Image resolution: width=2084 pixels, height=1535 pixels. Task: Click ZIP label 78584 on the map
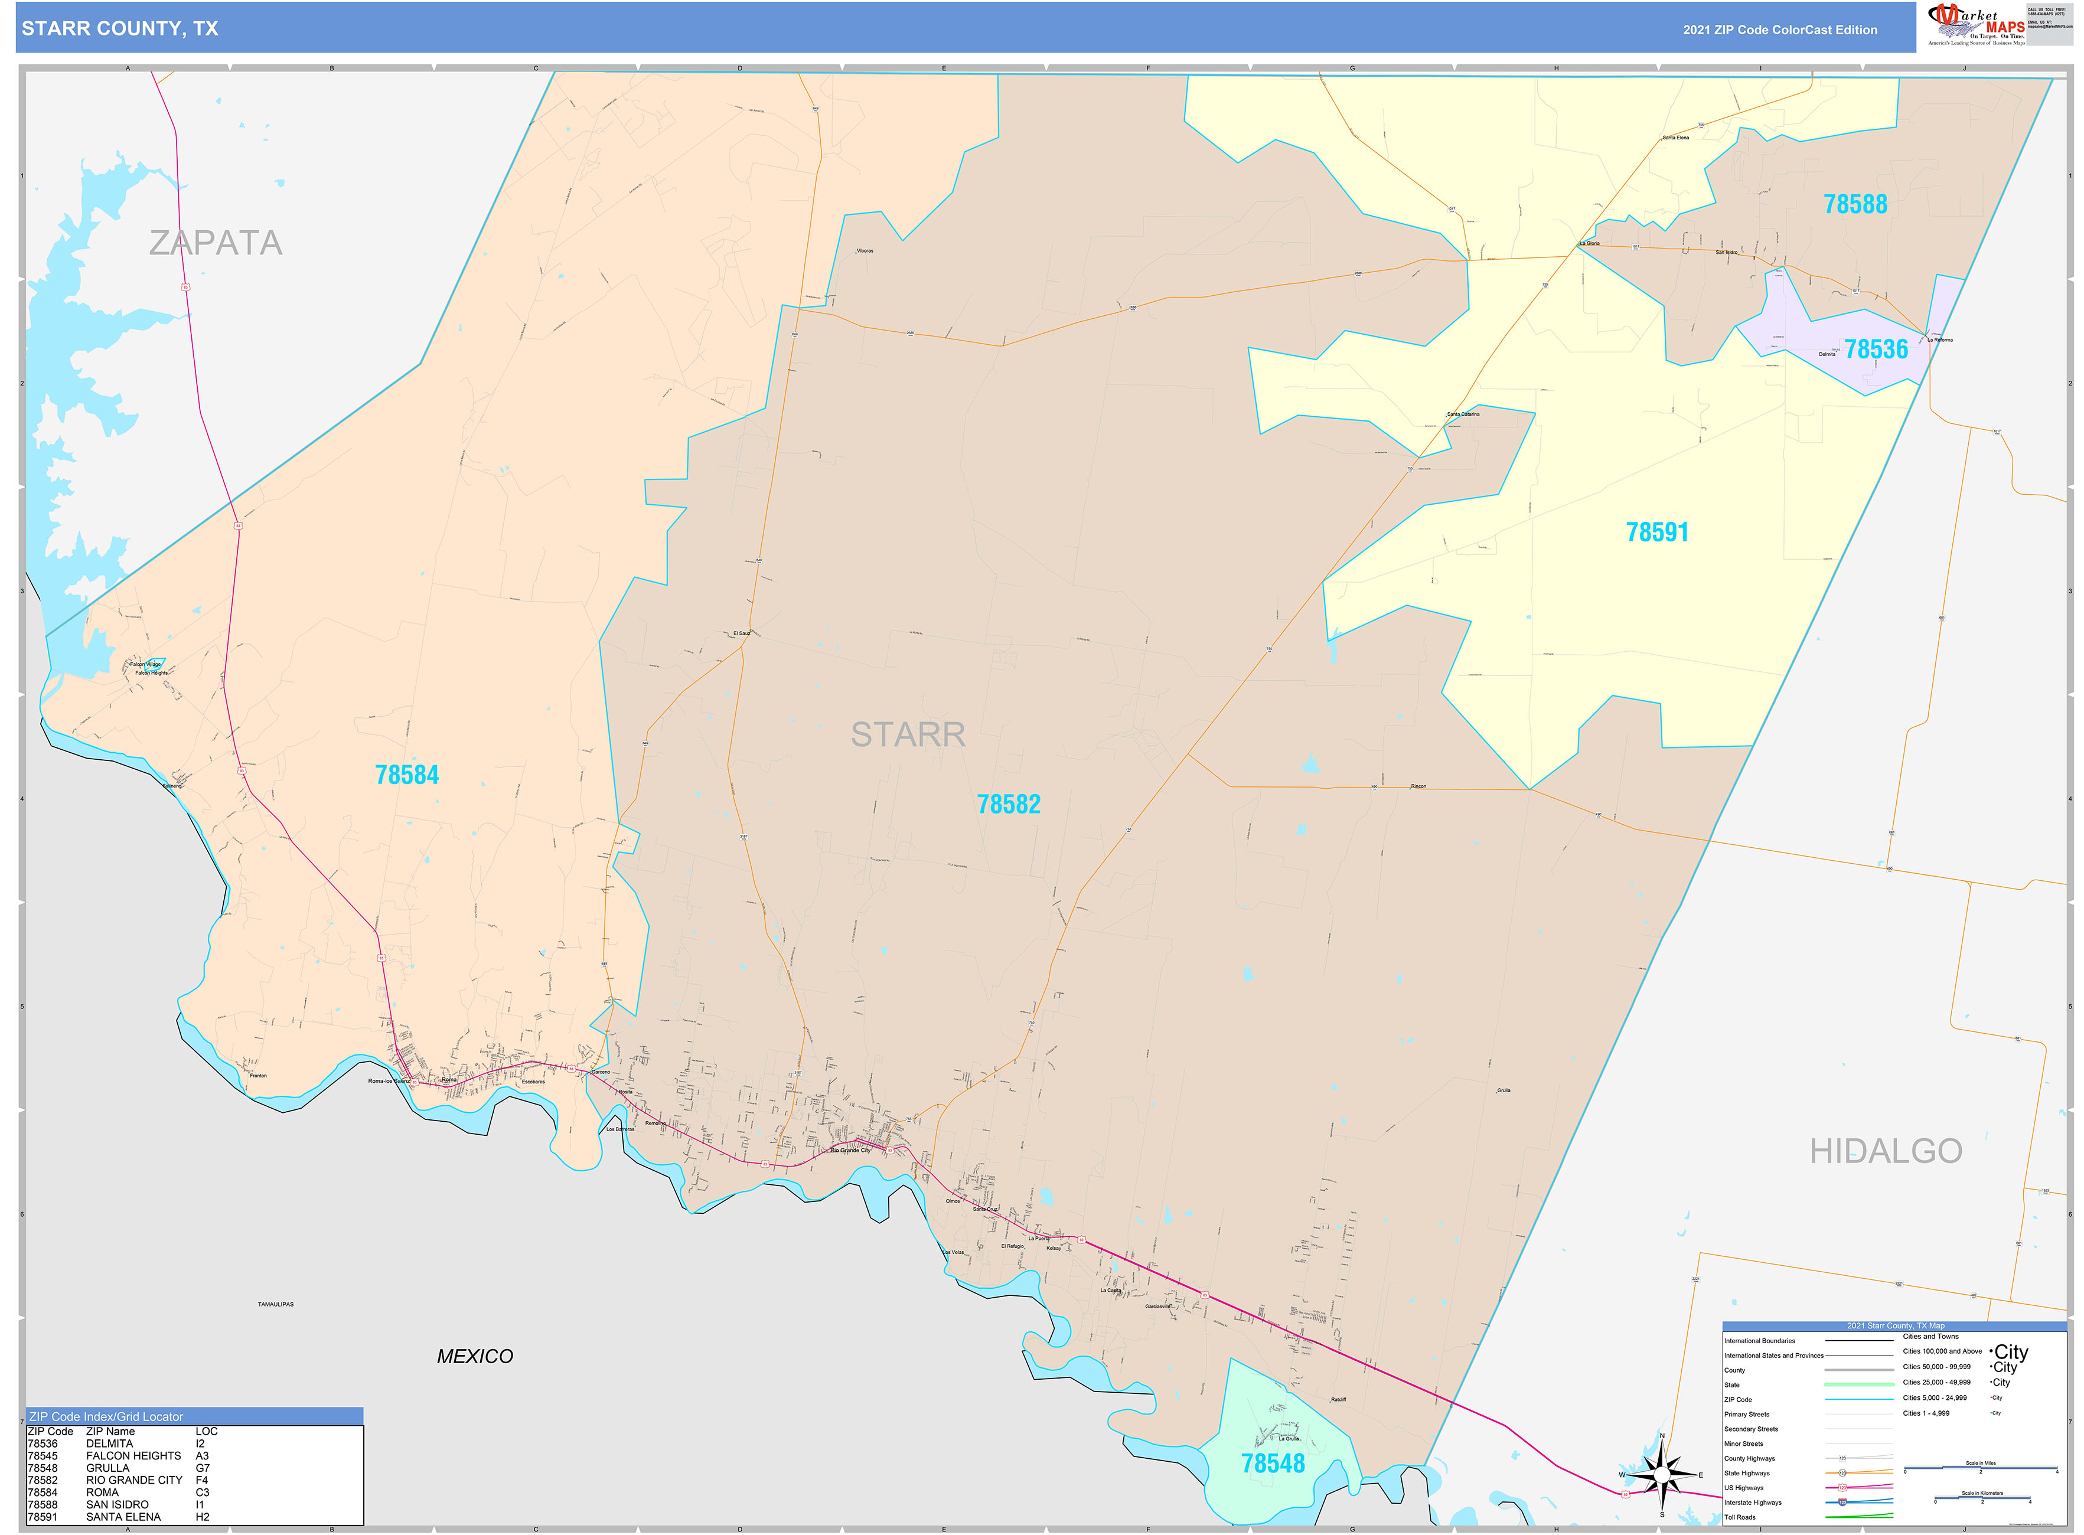(x=406, y=775)
